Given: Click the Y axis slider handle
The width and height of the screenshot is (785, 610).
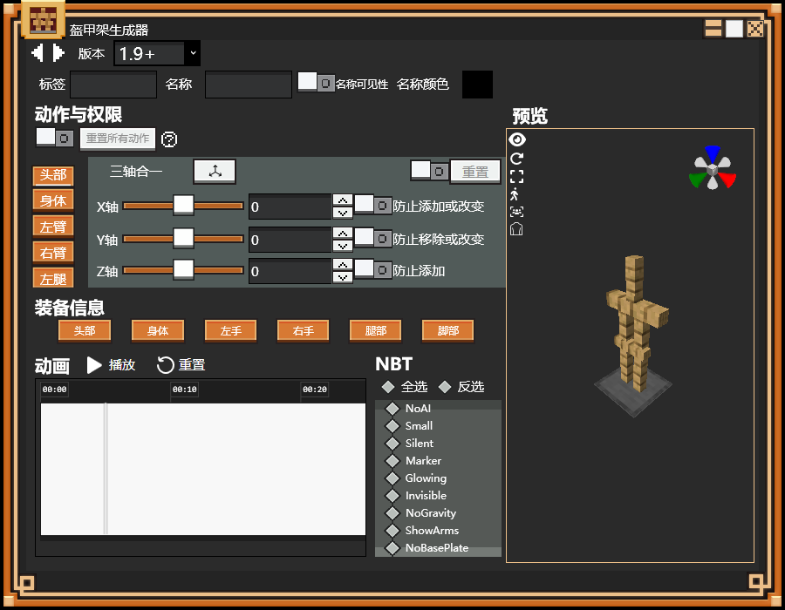Looking at the screenshot, I should pyautogui.click(x=183, y=239).
